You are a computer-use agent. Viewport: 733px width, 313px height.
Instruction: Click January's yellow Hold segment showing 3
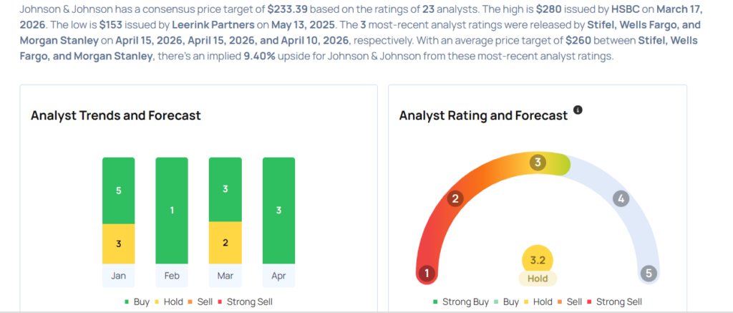click(x=118, y=244)
